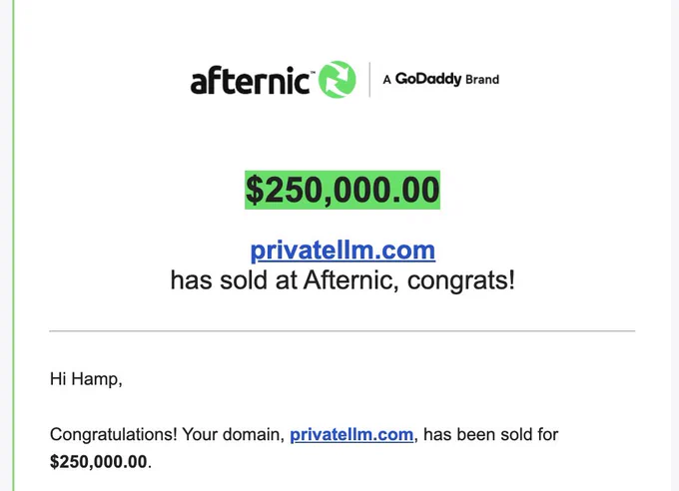
Task: Click the word 'congrats!' in the headline
Action: (x=461, y=280)
